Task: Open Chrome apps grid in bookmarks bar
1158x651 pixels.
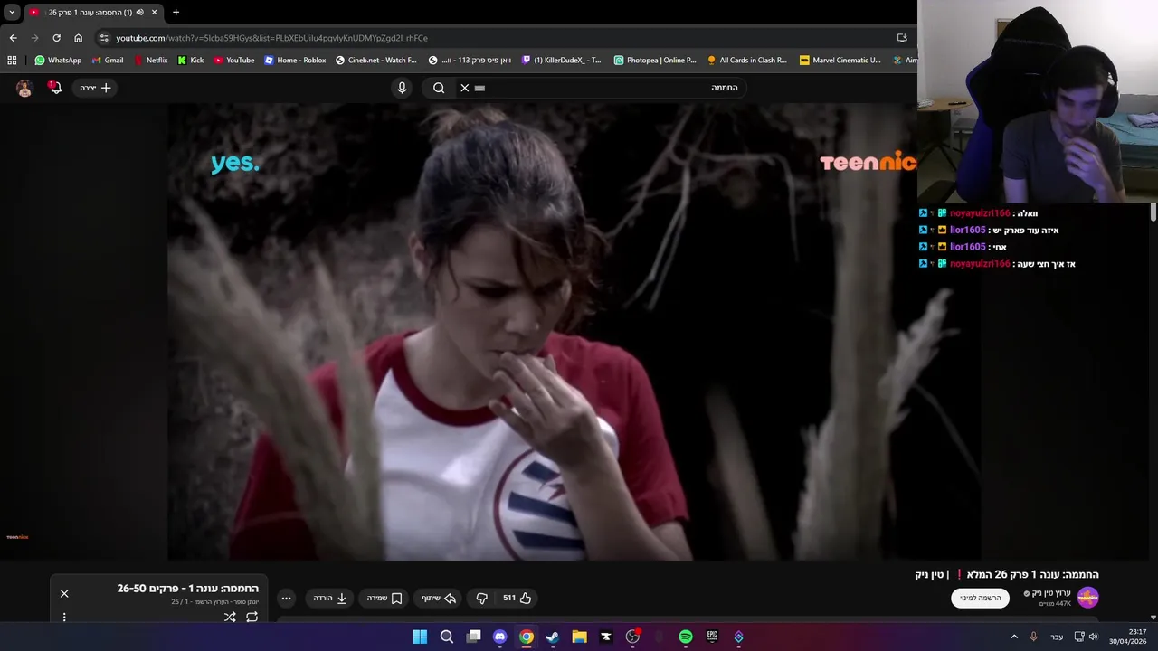Action: click(x=12, y=61)
